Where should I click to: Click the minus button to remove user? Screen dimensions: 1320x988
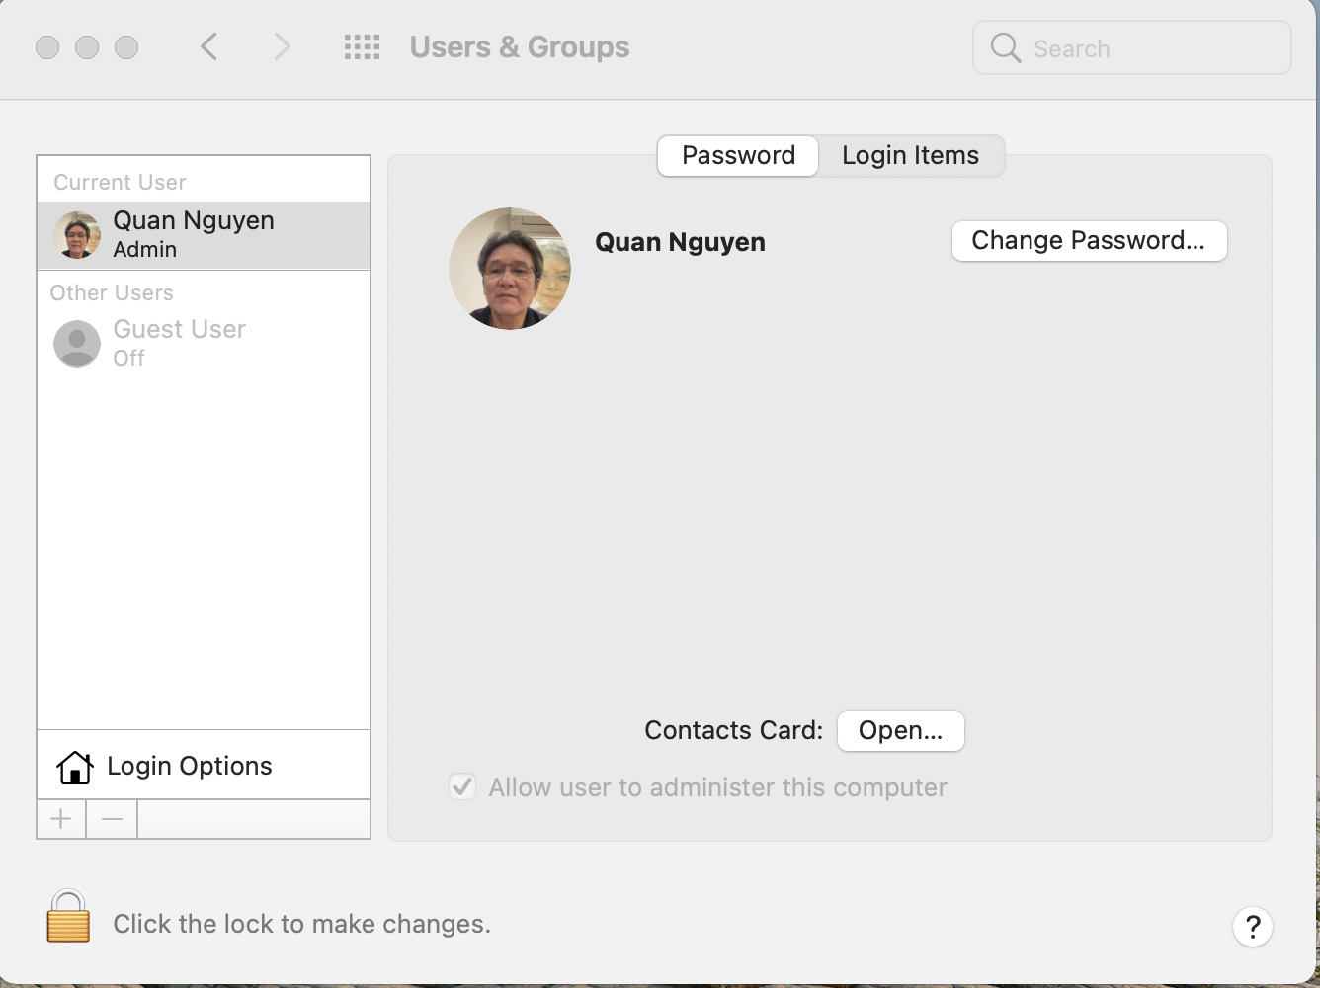112,819
